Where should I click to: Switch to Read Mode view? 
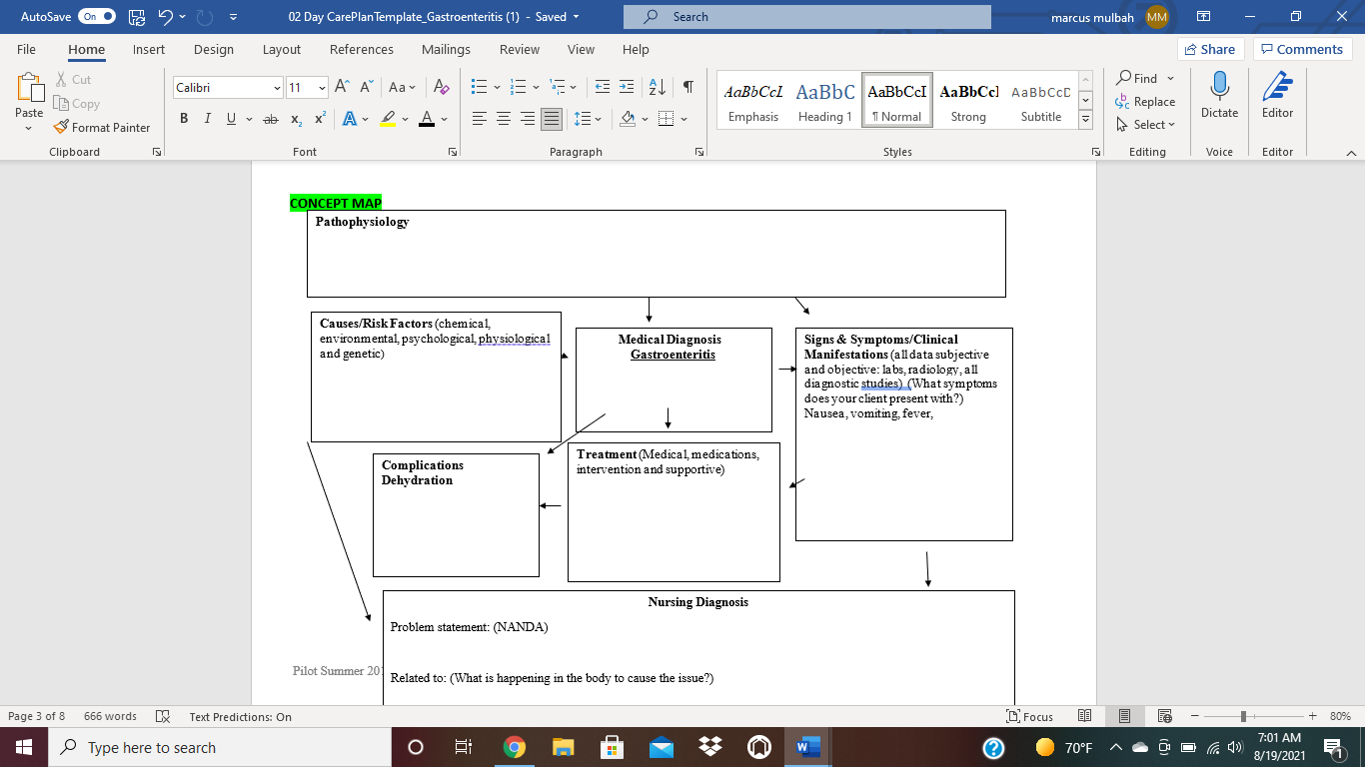1085,716
